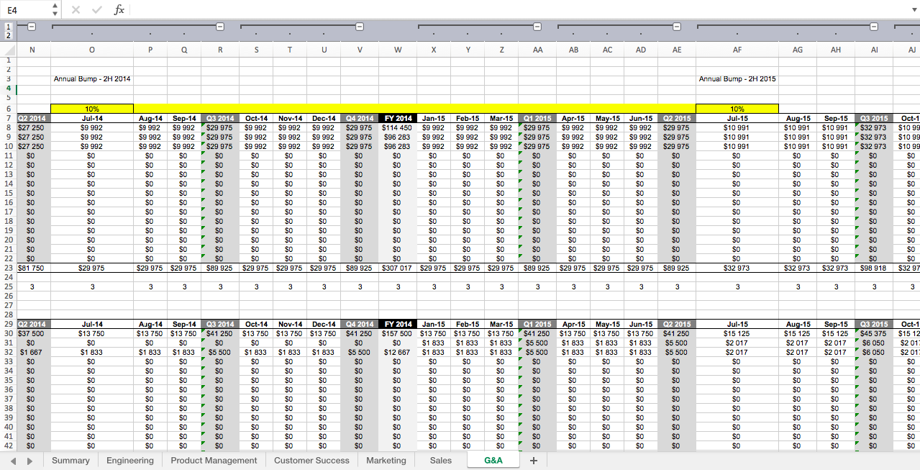Switch to the Sales sheet tab
This screenshot has width=920, height=470.
tap(441, 461)
